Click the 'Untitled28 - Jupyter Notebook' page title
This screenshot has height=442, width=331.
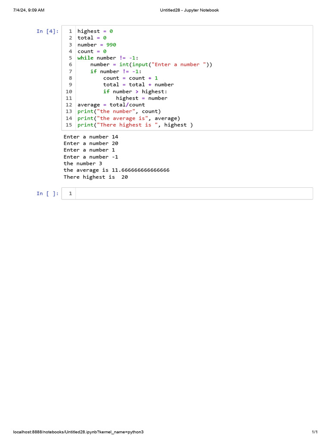pos(190,10)
